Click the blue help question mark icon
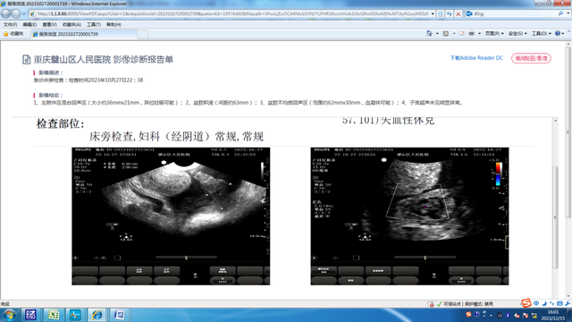The height and width of the screenshot is (322, 572). click(x=558, y=33)
